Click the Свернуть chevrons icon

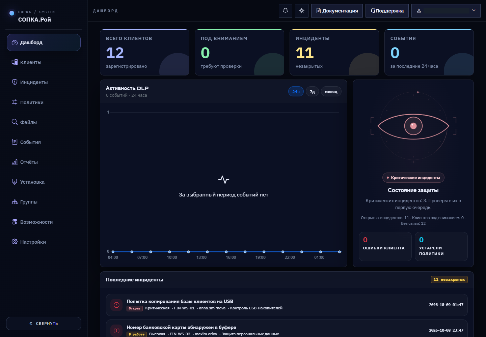coord(31,324)
